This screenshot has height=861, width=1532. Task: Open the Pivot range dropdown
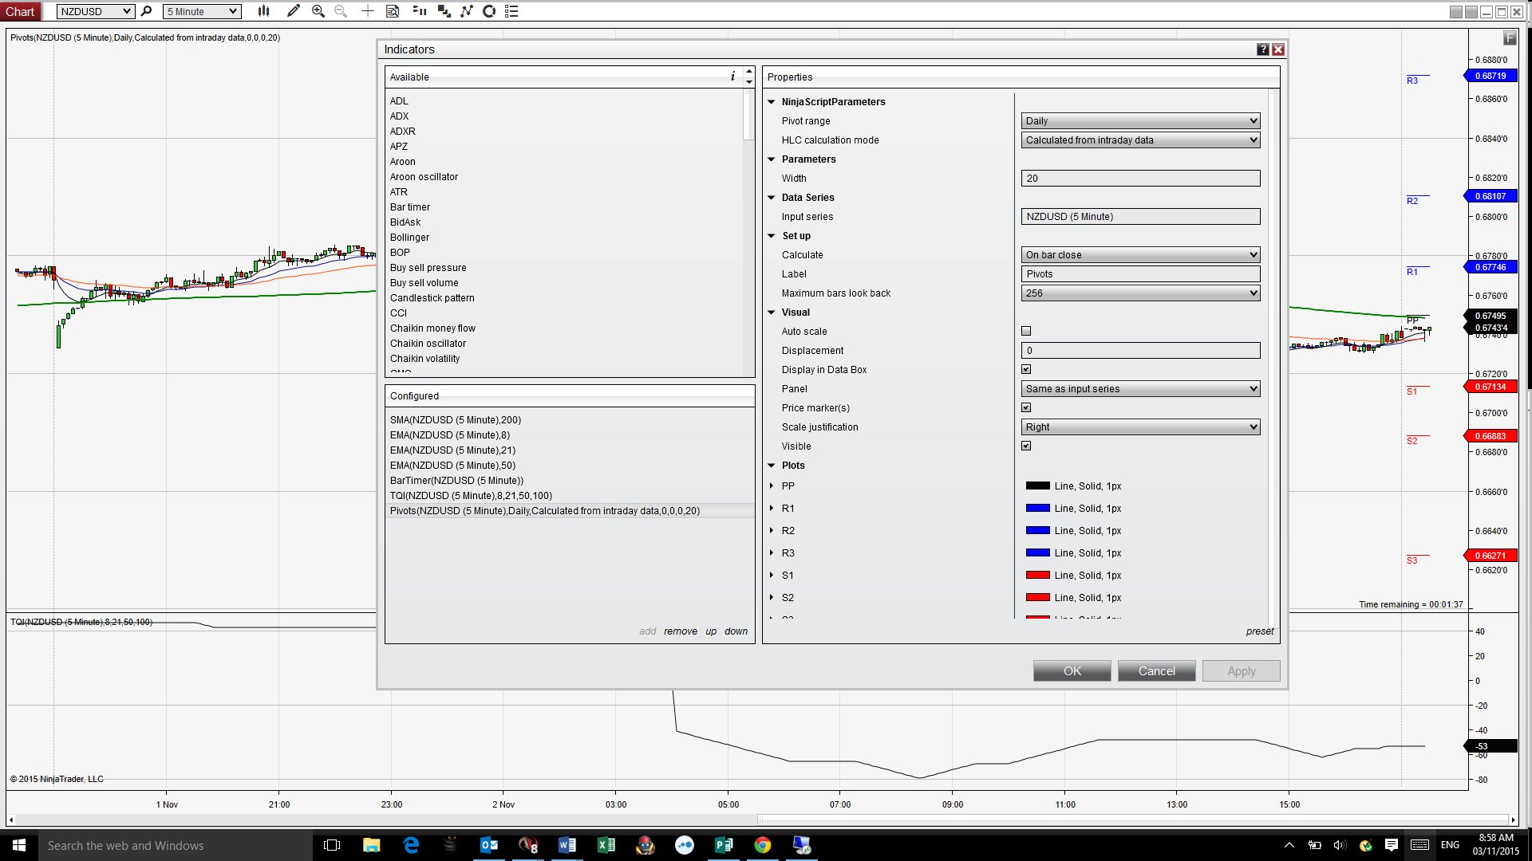tap(1139, 121)
